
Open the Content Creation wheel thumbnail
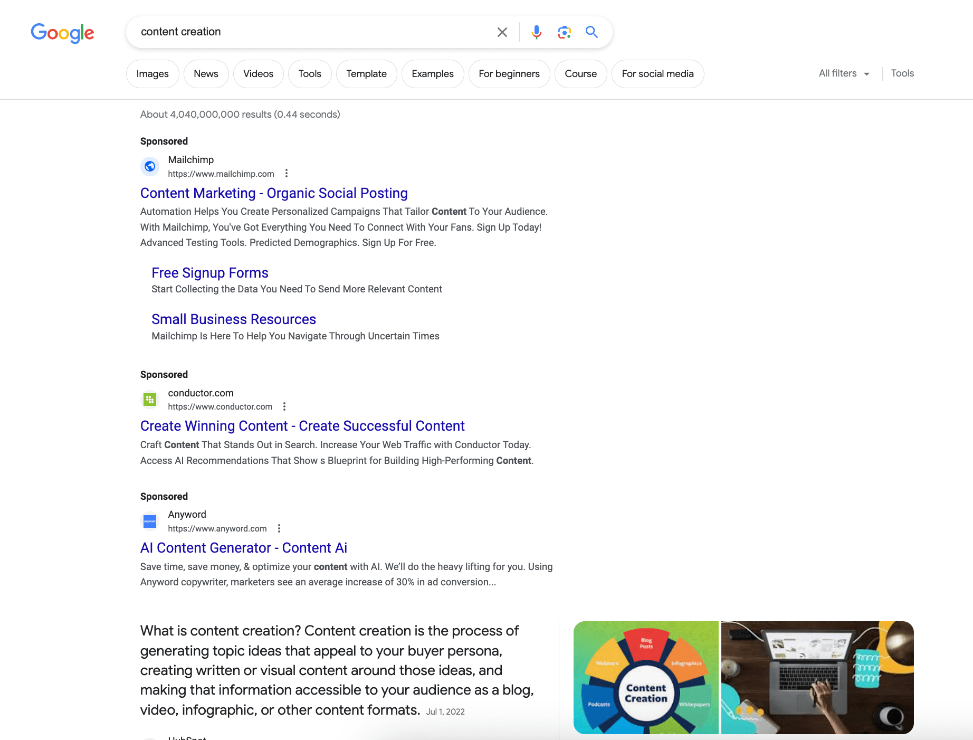(646, 678)
